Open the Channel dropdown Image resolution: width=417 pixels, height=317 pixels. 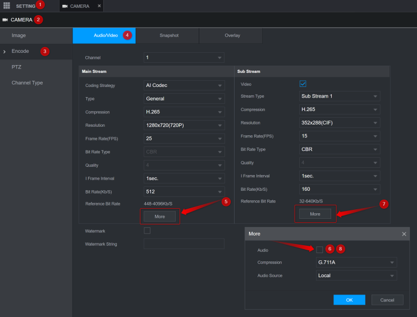click(x=184, y=58)
